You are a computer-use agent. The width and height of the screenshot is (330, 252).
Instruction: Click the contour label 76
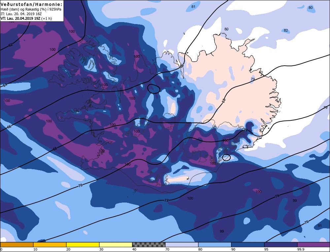tap(307, 222)
